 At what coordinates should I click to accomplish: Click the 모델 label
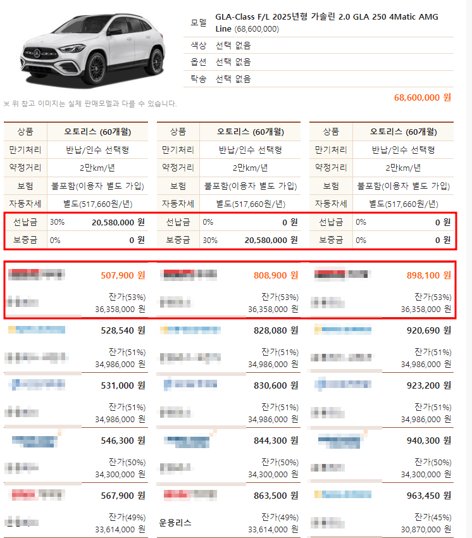click(199, 23)
